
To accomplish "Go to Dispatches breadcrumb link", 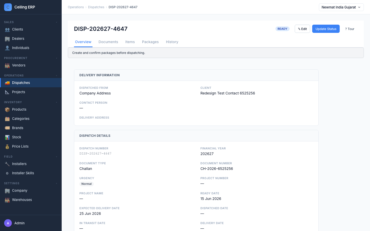I will [96, 7].
